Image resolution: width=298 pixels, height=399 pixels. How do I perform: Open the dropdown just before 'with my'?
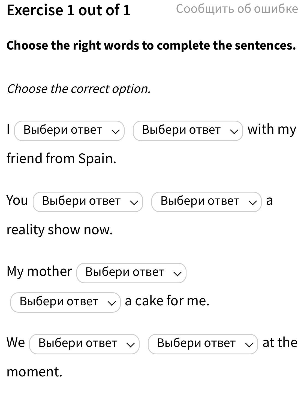point(188,131)
